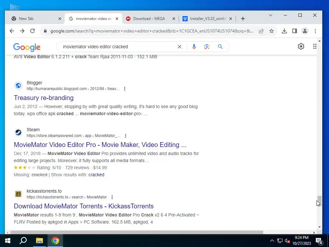Search by image with Google Lens

(x=207, y=47)
